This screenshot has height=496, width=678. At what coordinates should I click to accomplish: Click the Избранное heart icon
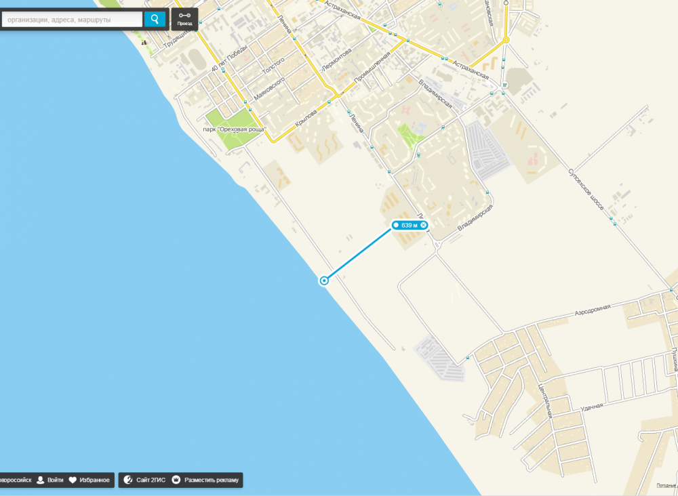pyautogui.click(x=73, y=480)
